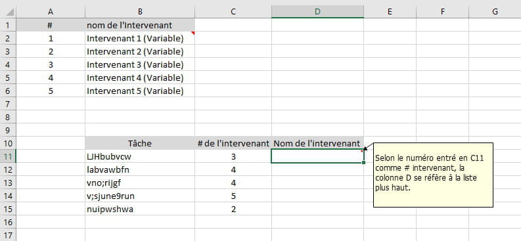
Task: Click the Select All corner triangle
Action: 10,12
